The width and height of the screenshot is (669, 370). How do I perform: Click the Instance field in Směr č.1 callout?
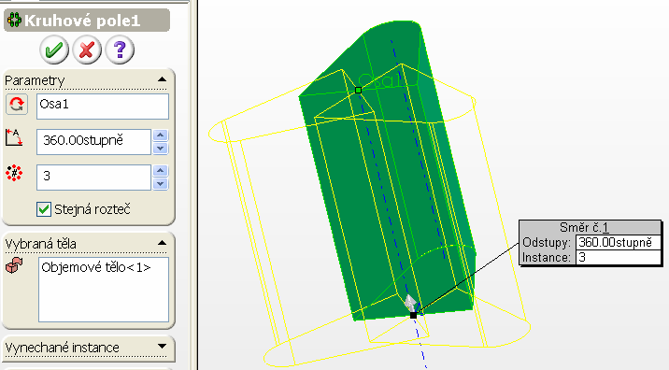[618, 257]
